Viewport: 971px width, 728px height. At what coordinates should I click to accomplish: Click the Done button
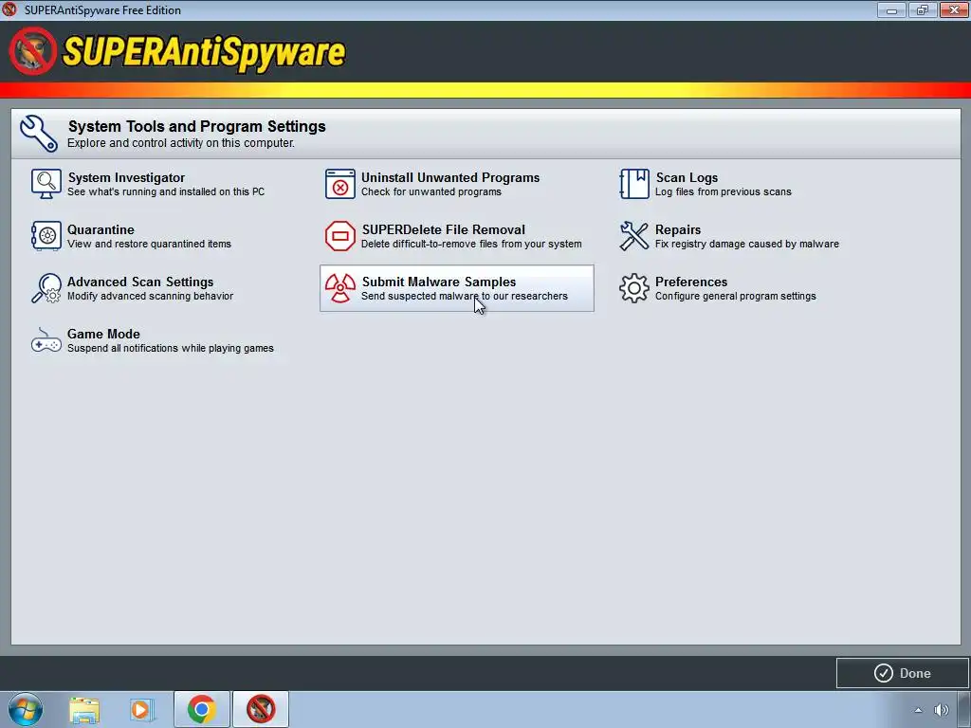pyautogui.click(x=902, y=673)
